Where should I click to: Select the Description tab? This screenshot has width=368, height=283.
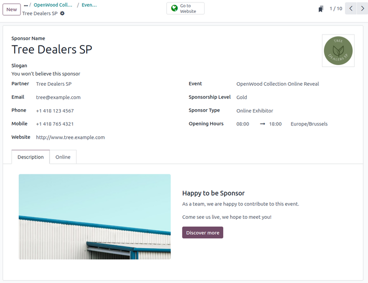click(x=31, y=157)
